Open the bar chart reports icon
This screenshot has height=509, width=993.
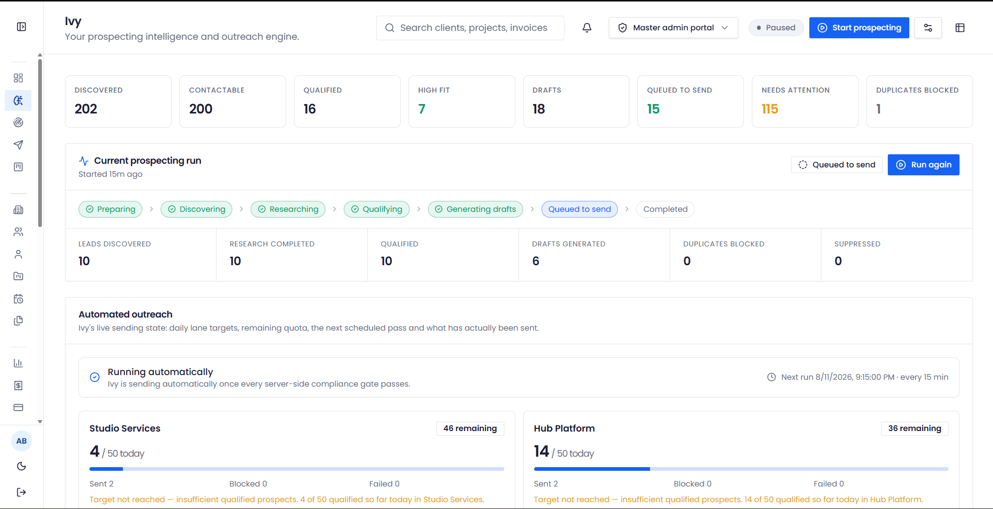(18, 363)
